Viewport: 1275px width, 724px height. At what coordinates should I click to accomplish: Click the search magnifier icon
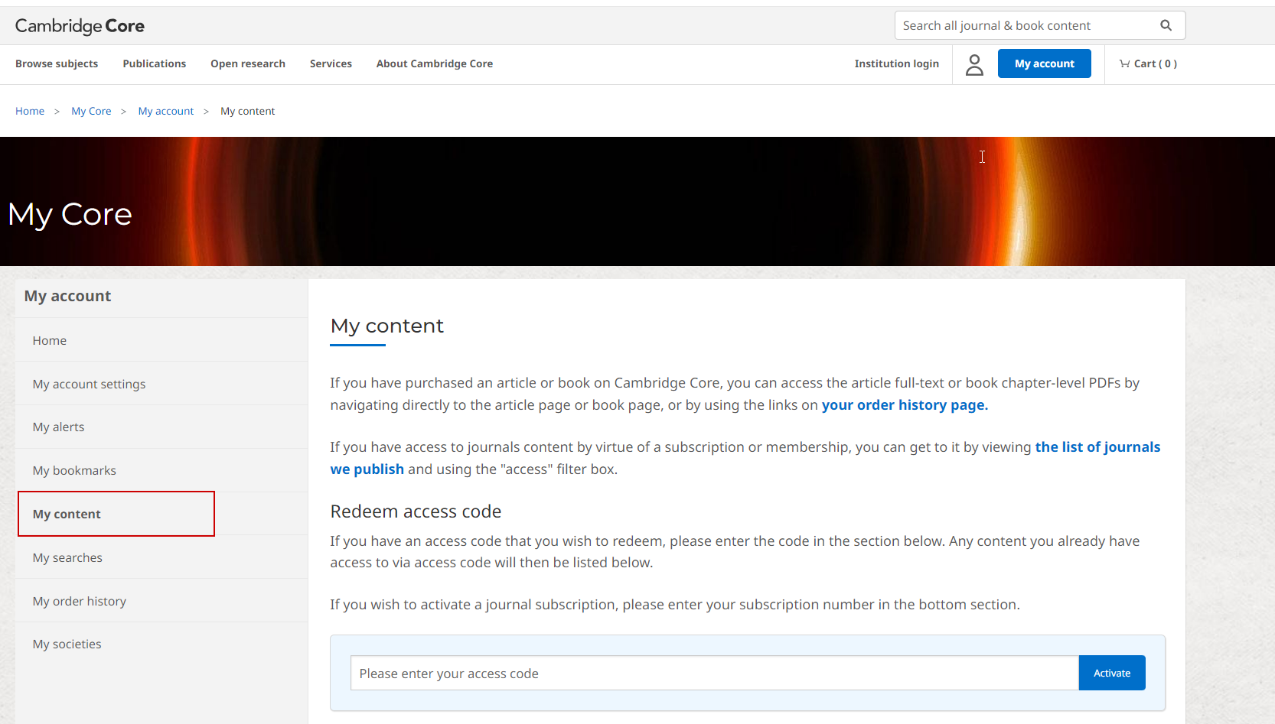(x=1166, y=24)
